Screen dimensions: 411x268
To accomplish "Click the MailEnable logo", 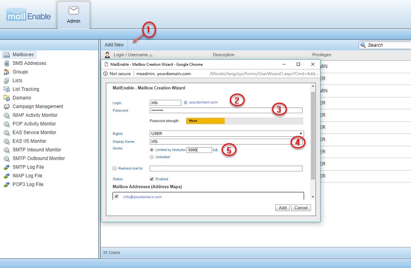I will (28, 15).
